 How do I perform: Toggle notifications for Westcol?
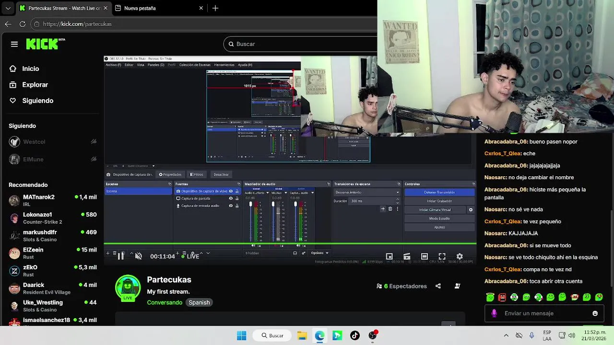tap(94, 142)
